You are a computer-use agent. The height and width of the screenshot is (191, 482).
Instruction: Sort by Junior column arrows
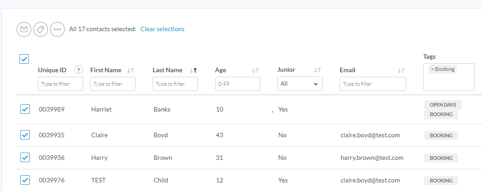pyautogui.click(x=318, y=70)
